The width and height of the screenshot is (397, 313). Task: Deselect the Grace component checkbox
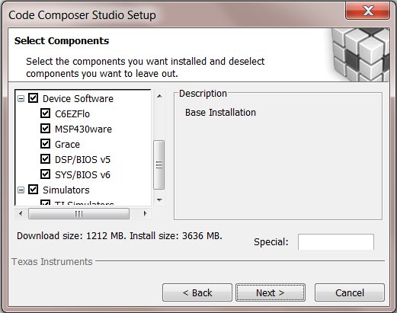point(45,144)
